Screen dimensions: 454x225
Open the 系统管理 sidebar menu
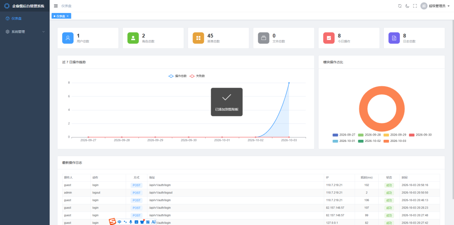pos(25,32)
